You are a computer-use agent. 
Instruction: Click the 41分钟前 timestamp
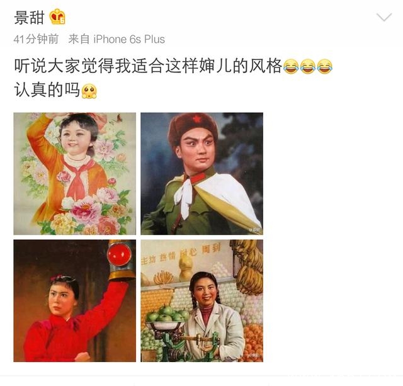(x=37, y=39)
